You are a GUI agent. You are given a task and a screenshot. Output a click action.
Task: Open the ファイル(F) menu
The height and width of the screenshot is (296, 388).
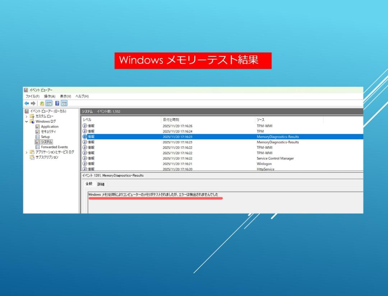[32, 96]
